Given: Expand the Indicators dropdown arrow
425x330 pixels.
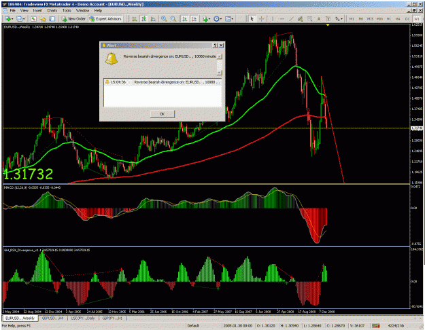Looking at the screenshot, I should click(x=210, y=19).
